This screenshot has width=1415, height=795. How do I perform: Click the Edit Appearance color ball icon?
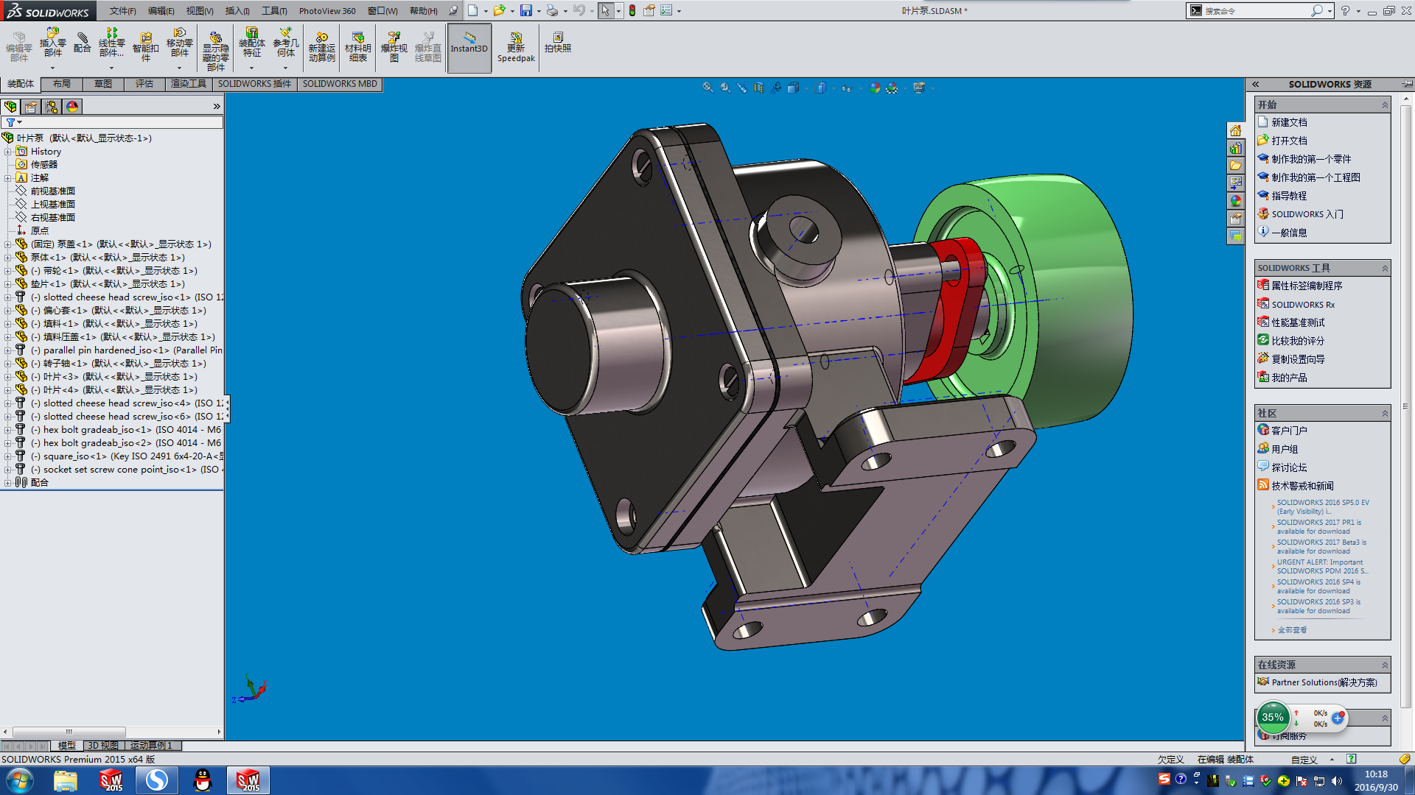(874, 88)
